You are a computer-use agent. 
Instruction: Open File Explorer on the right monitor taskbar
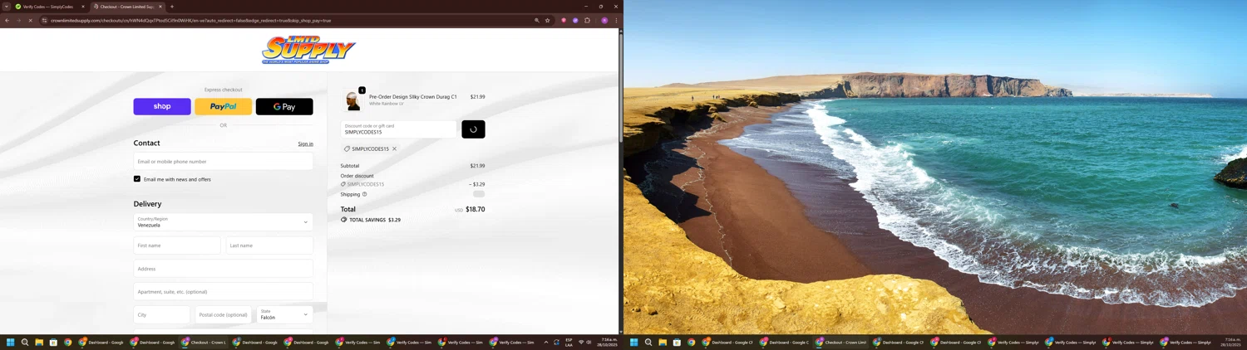tap(663, 342)
